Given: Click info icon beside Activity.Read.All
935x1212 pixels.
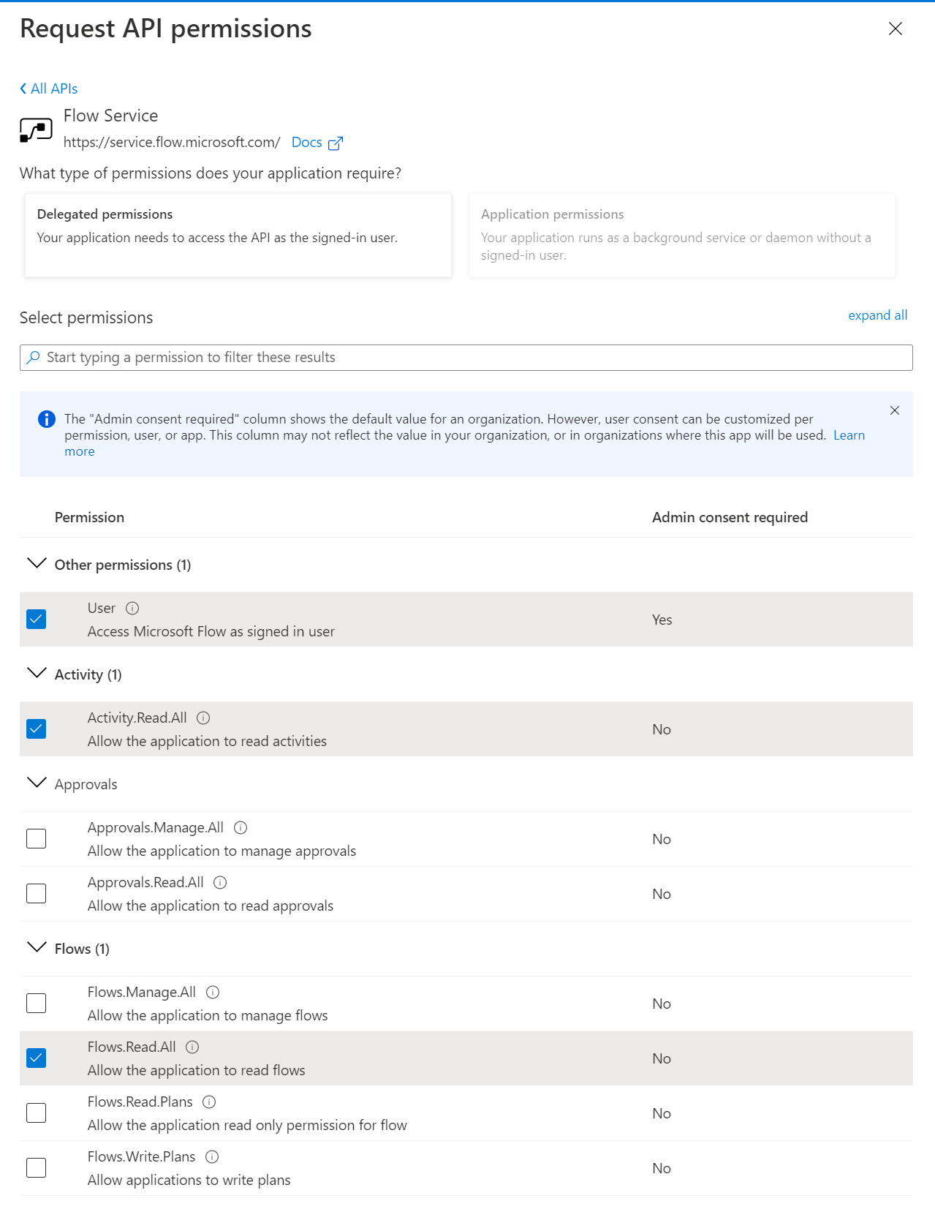Looking at the screenshot, I should pos(203,718).
